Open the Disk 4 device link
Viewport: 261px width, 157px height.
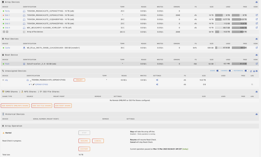coord(8,28)
